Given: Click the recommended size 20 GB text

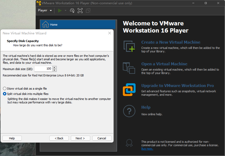Looking at the screenshot, I should [43, 75].
